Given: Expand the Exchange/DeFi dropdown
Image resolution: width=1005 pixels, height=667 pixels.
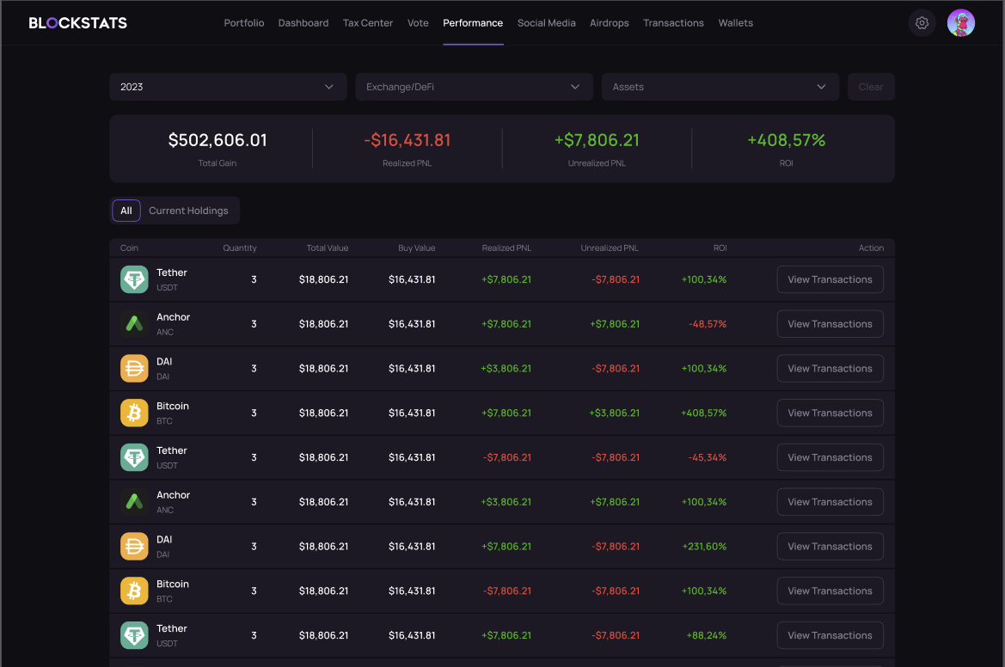Looking at the screenshot, I should (x=474, y=87).
